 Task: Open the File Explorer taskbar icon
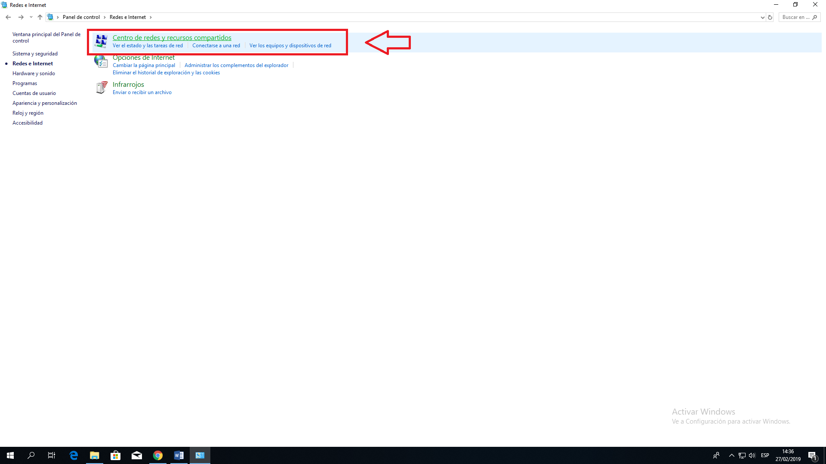pos(94,455)
